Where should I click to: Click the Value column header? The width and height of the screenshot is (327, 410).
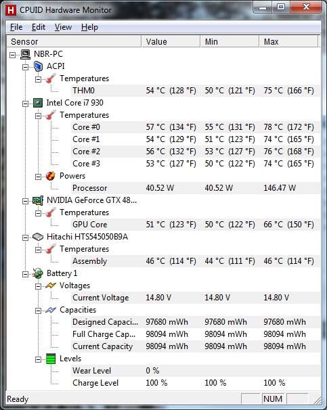click(x=171, y=41)
